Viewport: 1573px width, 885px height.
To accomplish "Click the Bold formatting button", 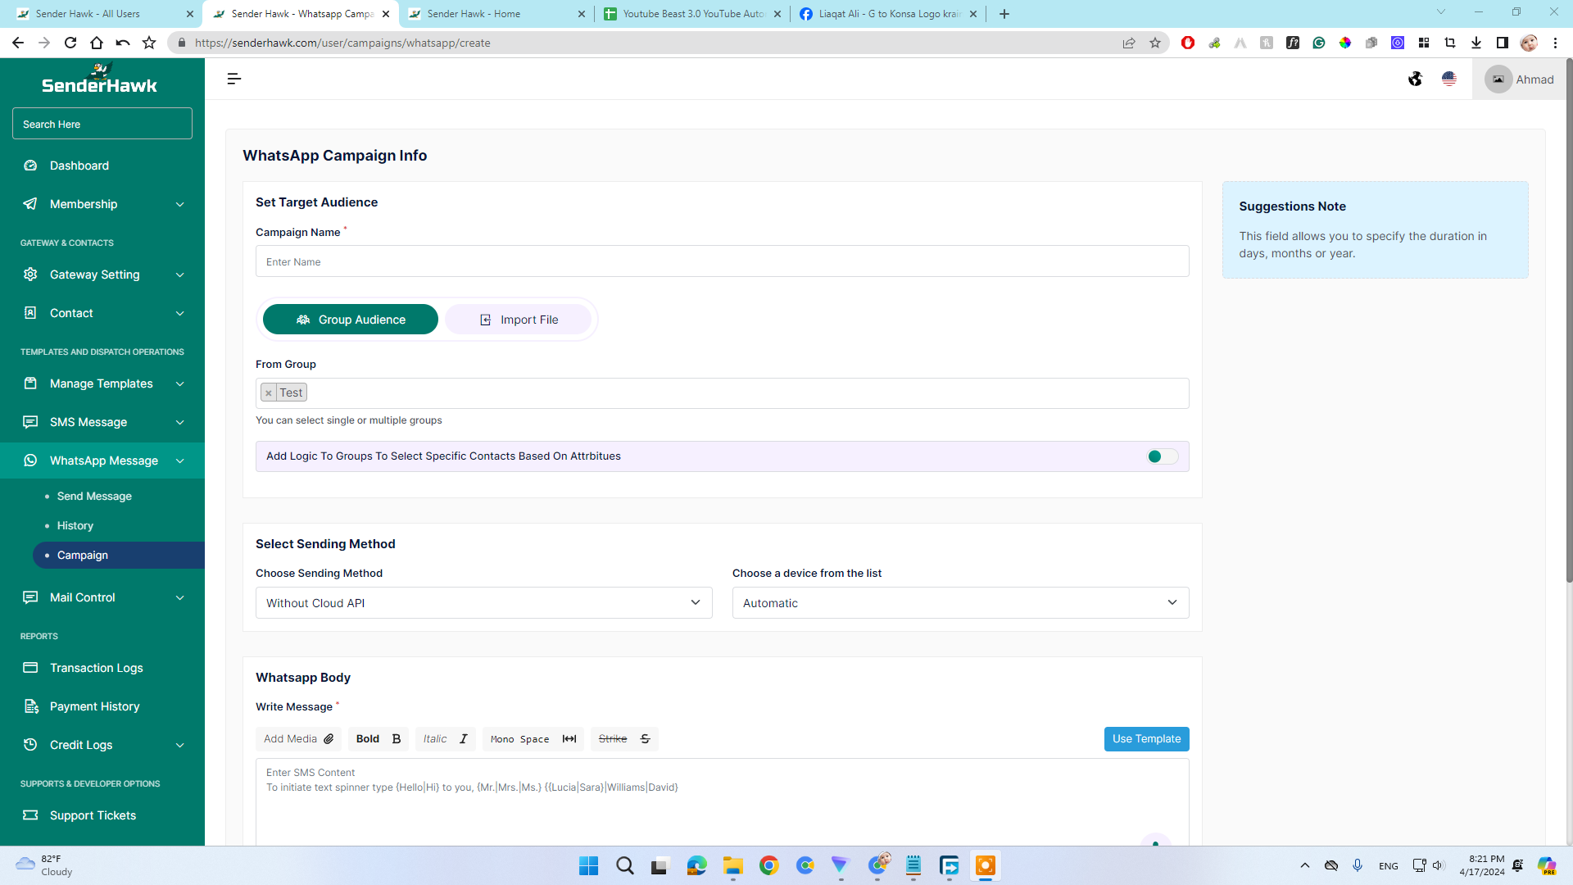I will point(378,739).
